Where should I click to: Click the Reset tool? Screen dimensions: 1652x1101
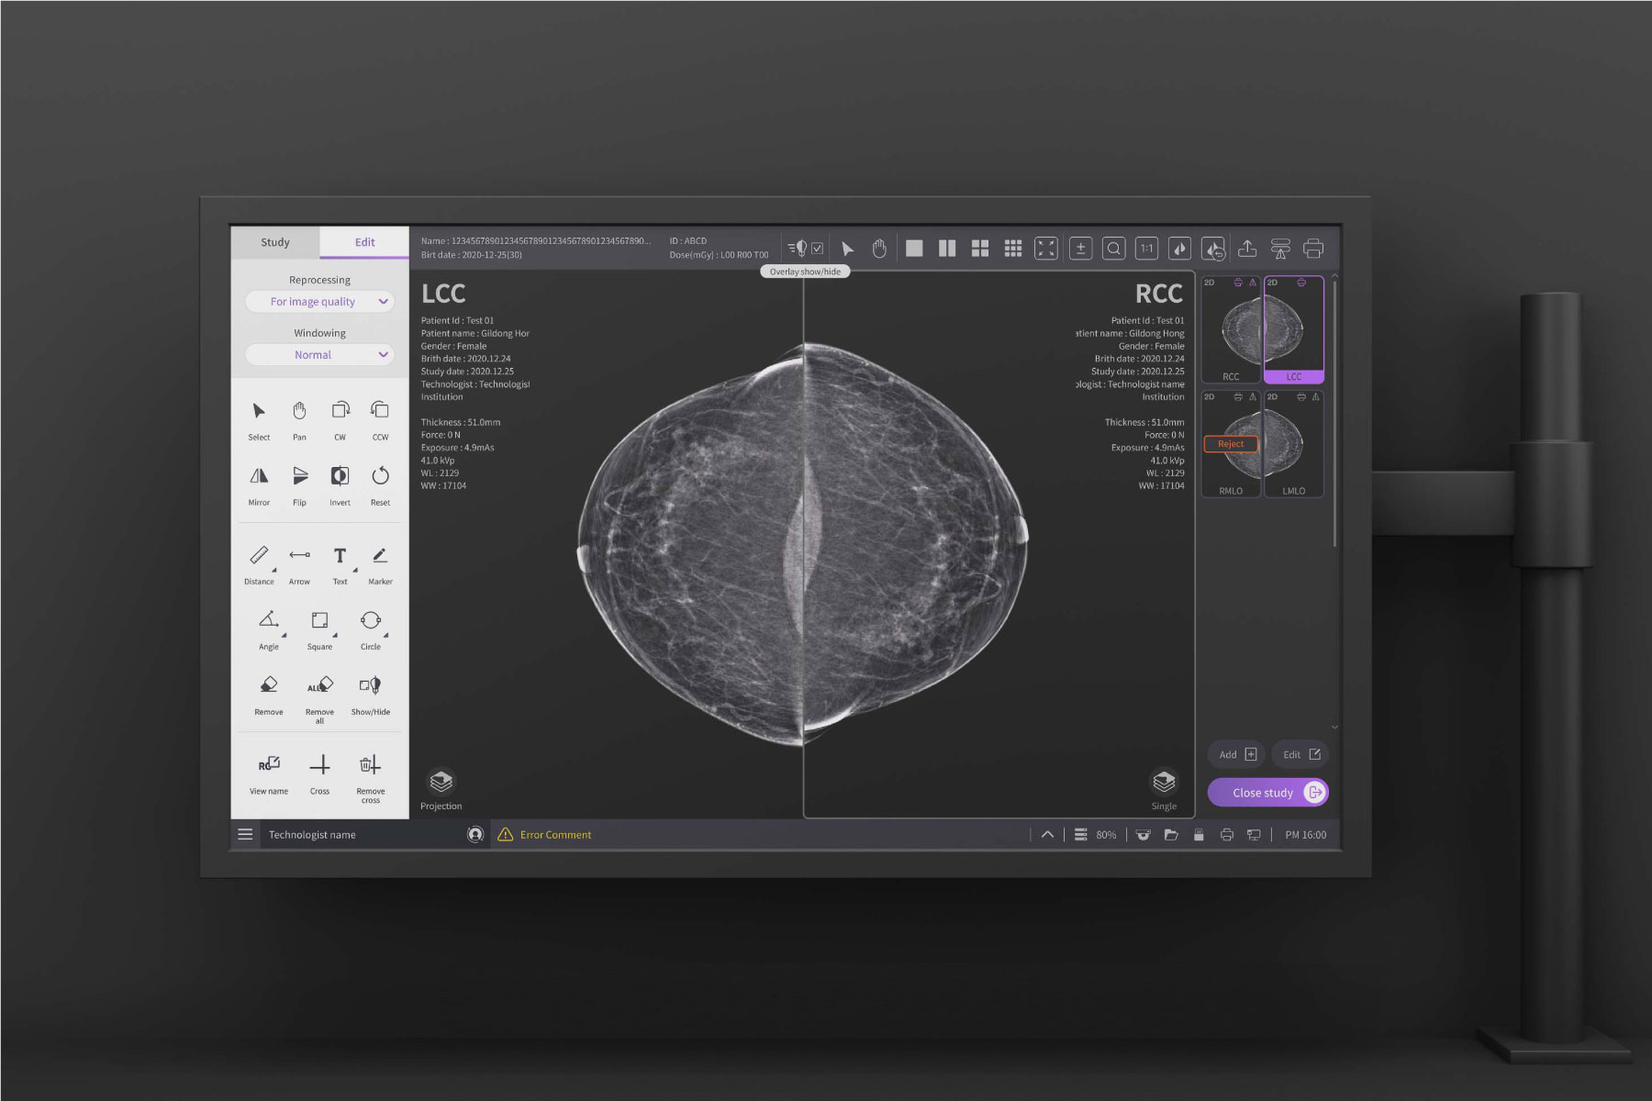pyautogui.click(x=380, y=485)
